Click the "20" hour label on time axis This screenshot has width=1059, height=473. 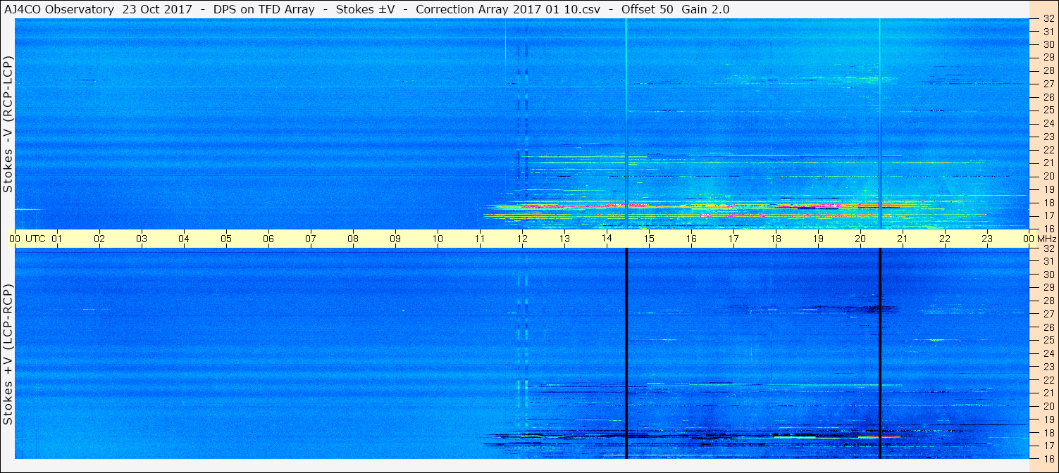click(860, 239)
